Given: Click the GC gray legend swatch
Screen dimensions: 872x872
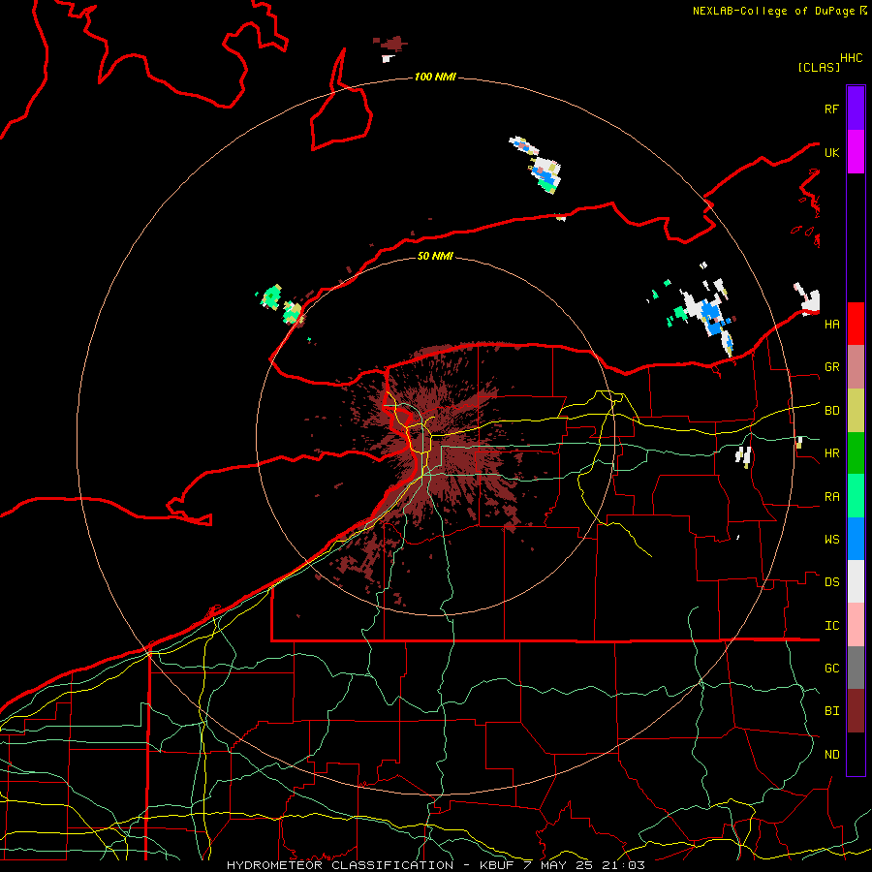Looking at the screenshot, I should click(856, 668).
